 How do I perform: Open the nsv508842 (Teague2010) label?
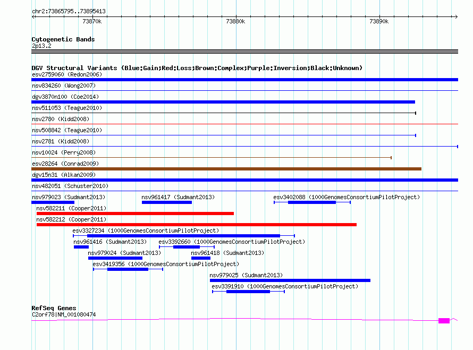tap(67, 130)
